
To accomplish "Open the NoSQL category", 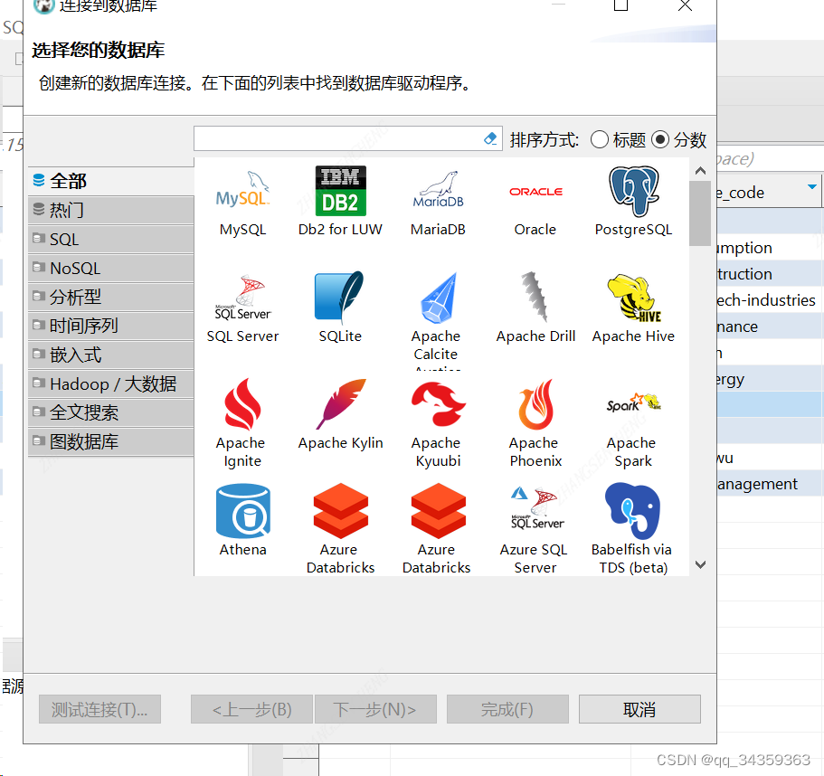I will pyautogui.click(x=111, y=268).
